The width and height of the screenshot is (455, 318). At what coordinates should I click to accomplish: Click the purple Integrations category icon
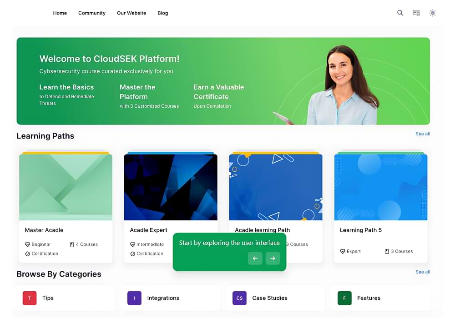click(x=134, y=298)
